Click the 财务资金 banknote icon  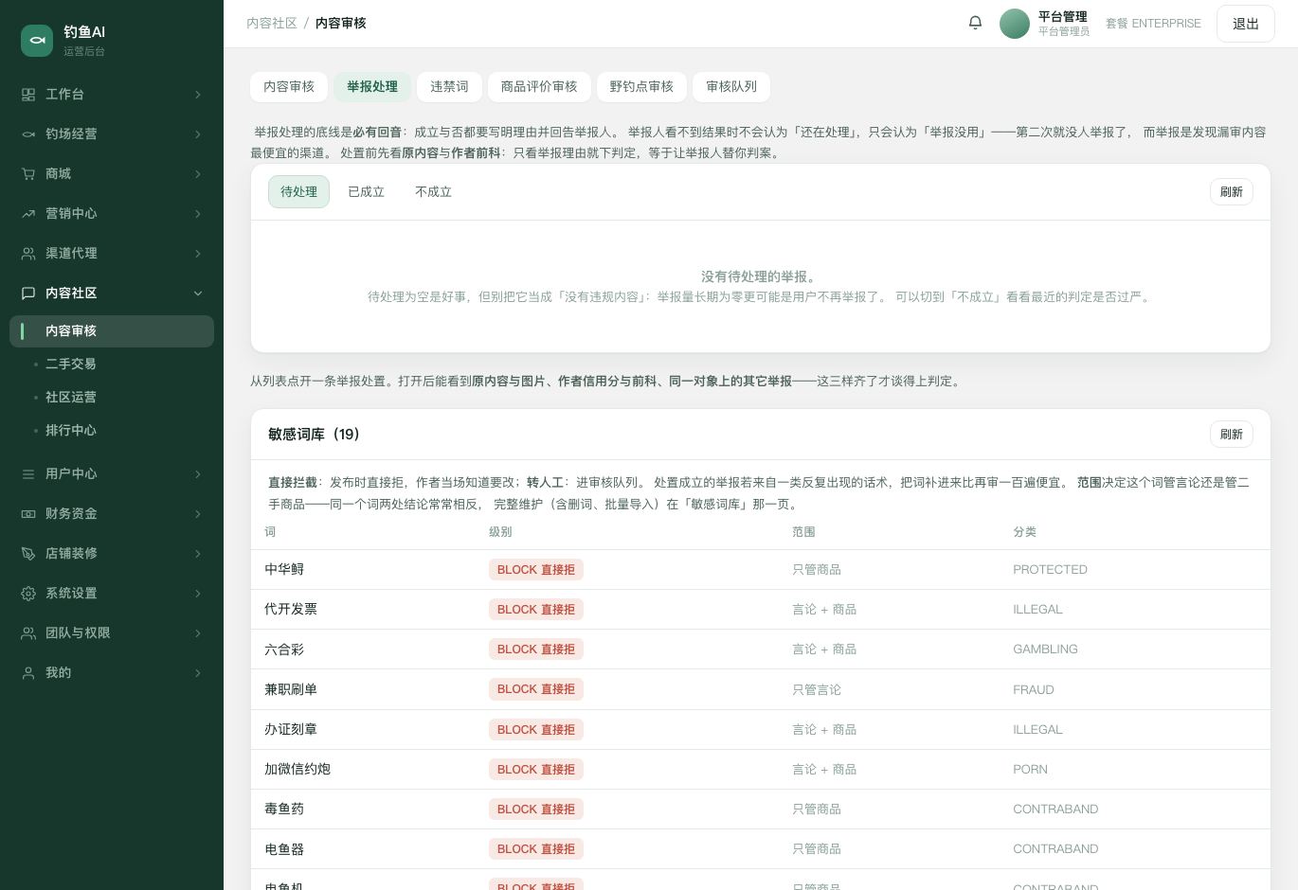(28, 514)
